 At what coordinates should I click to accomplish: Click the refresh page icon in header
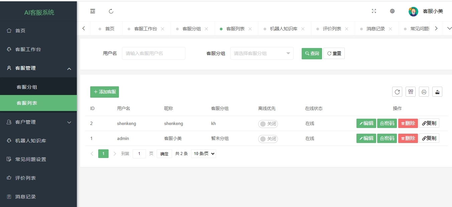111,11
